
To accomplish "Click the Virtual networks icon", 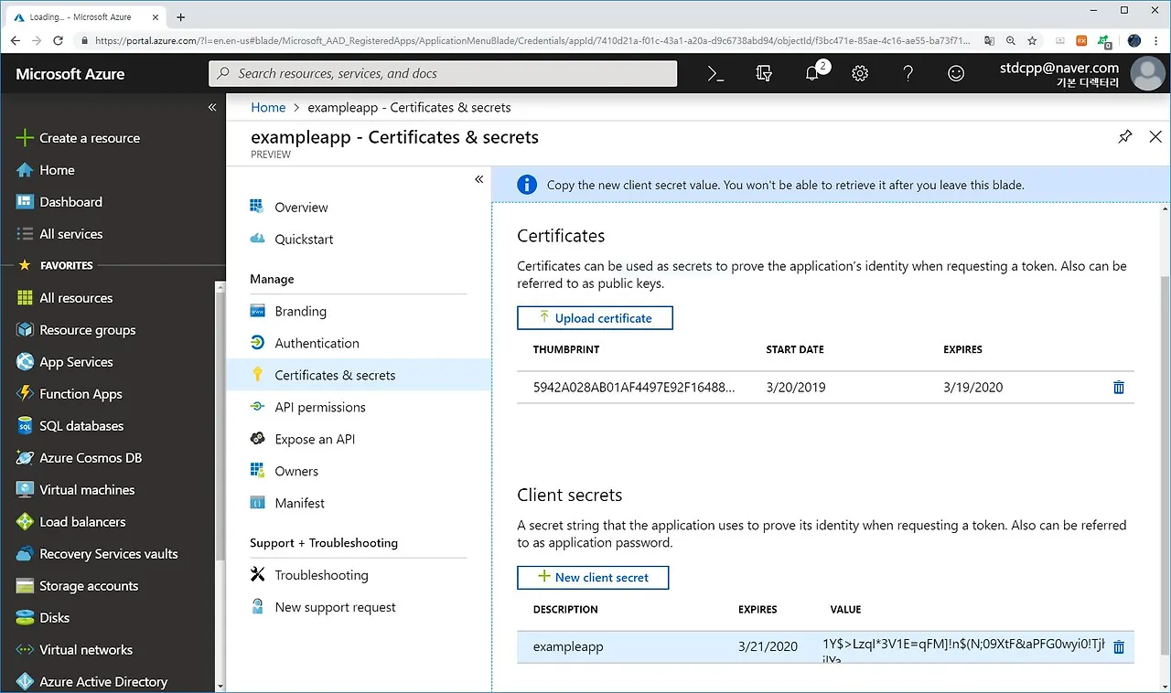I will pos(25,650).
